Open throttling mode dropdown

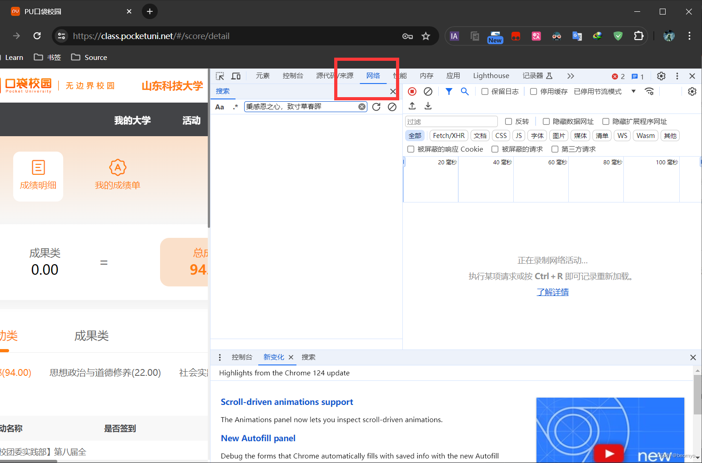click(605, 92)
